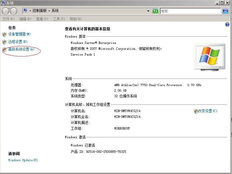
Task: Click 版权所有 2007 Microsoft Corporation text
Action: [116, 49]
